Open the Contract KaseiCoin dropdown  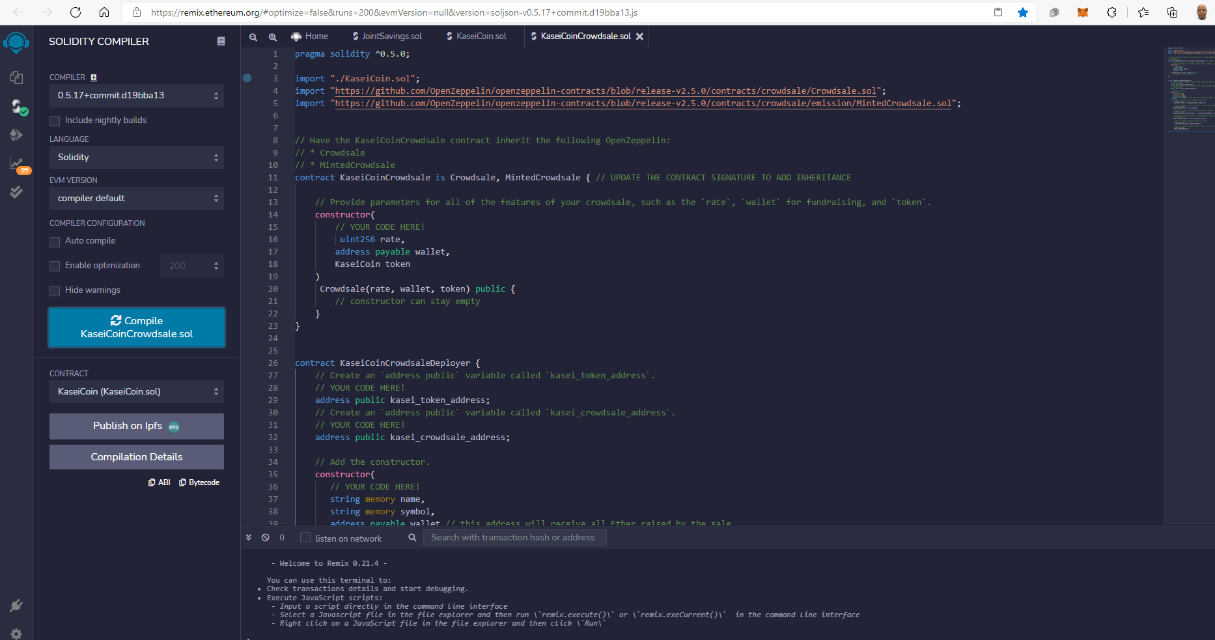tap(137, 391)
